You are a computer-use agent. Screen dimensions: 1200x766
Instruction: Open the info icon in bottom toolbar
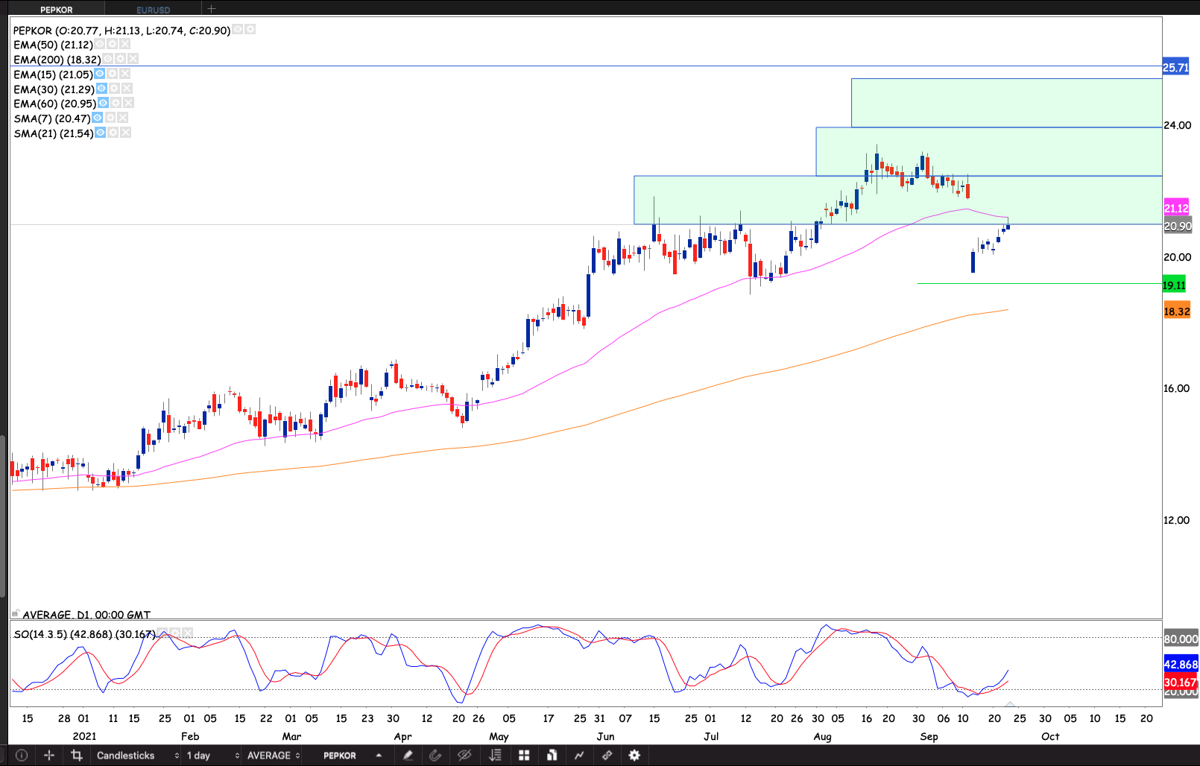(22, 755)
